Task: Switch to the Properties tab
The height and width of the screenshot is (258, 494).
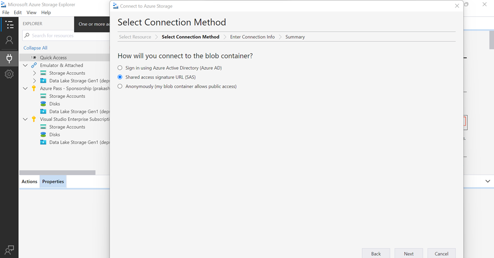Action: pyautogui.click(x=53, y=181)
